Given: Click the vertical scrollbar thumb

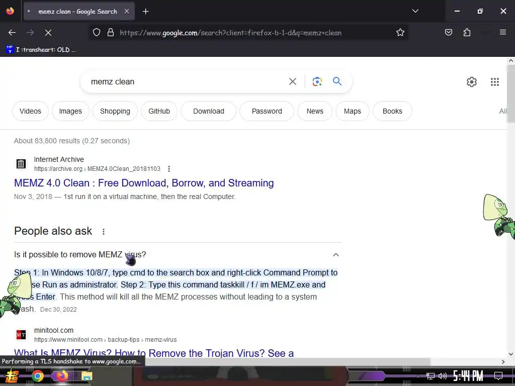Looking at the screenshot, I should pyautogui.click(x=511, y=93).
